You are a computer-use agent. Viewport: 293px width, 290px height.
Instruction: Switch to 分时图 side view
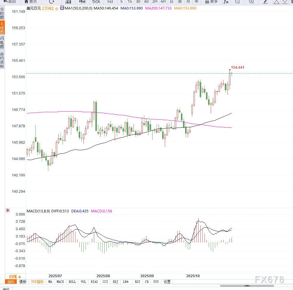coord(2,14)
